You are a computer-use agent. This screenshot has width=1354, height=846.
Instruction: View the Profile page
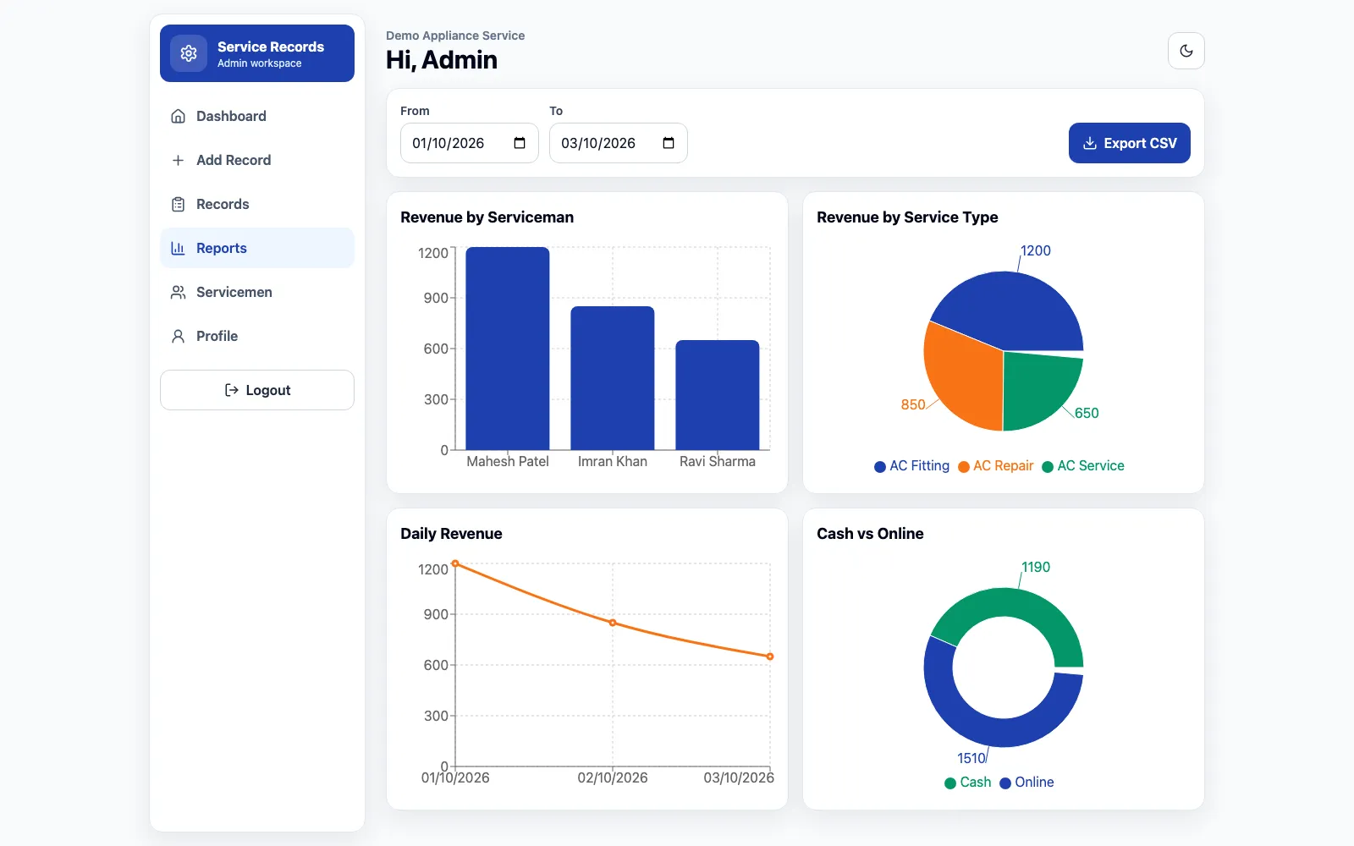[257, 336]
